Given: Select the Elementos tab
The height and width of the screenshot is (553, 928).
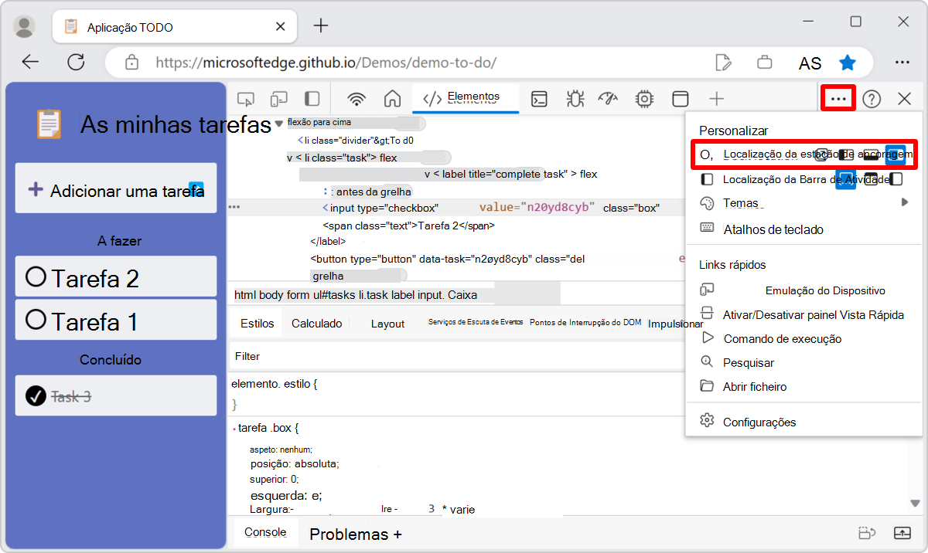Looking at the screenshot, I should point(466,98).
